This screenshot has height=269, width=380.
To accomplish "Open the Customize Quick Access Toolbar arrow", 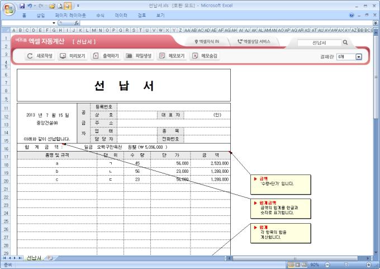I will (78, 6).
